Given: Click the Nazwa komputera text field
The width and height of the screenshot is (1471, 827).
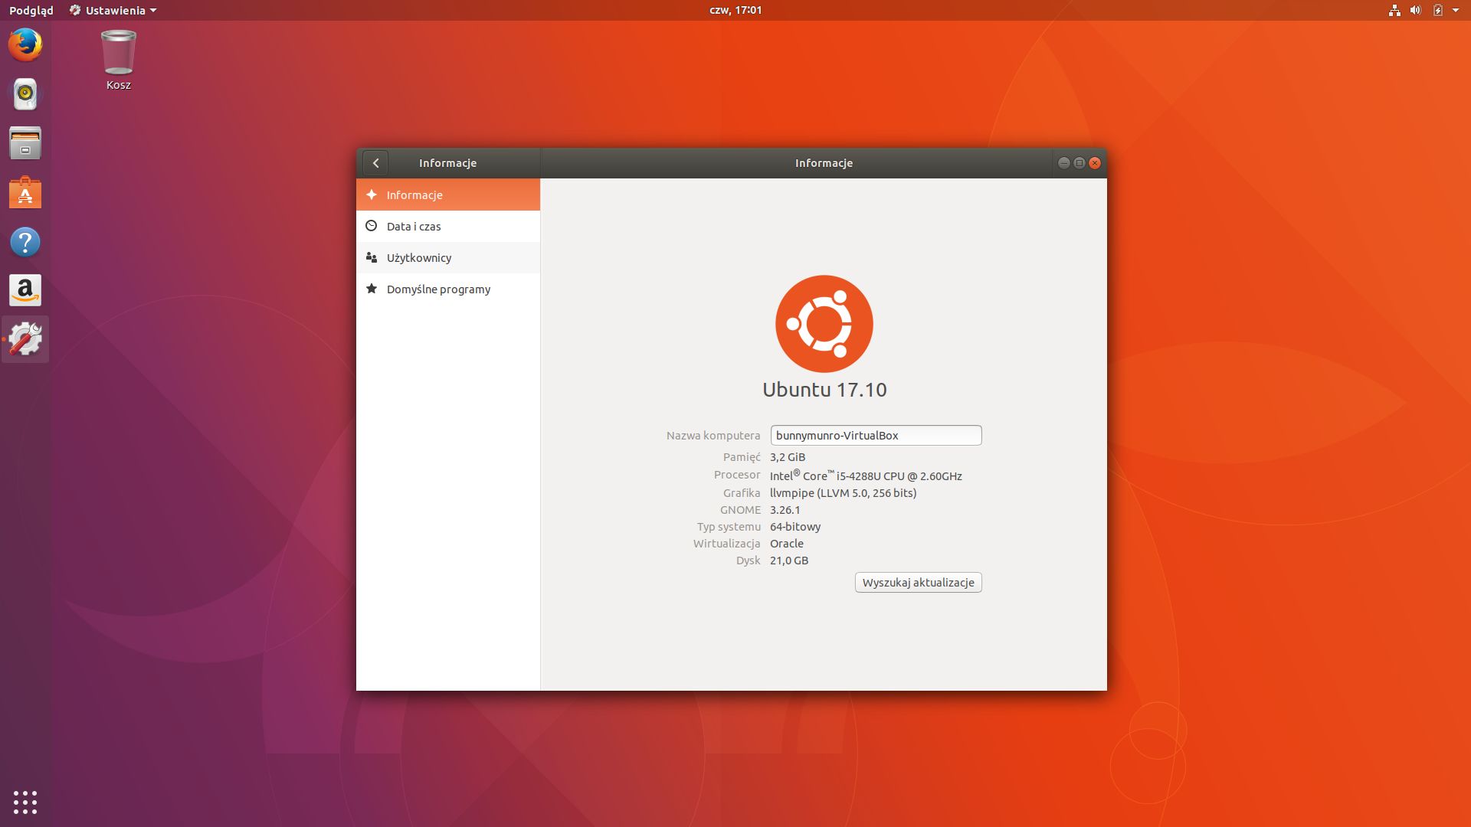Looking at the screenshot, I should [x=876, y=436].
